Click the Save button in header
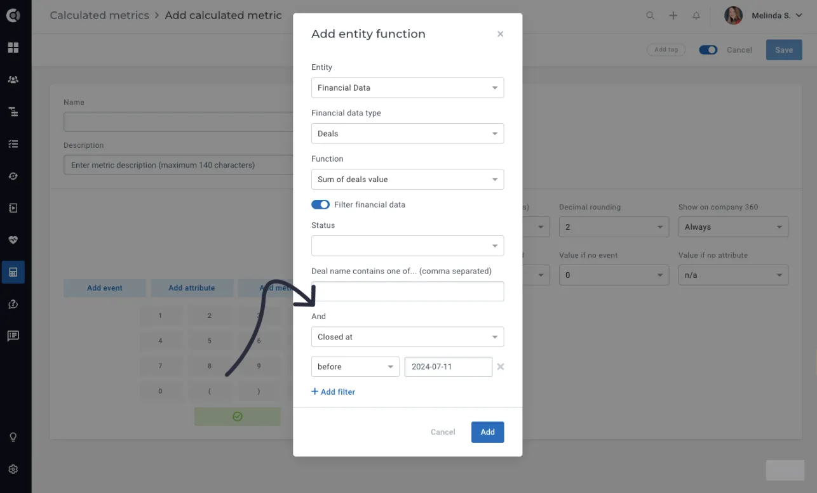Screen dimensions: 817x493 (x=784, y=50)
